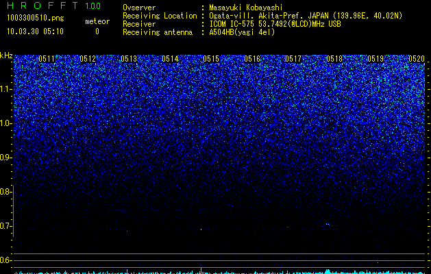Click the 0511 time marker
The height and width of the screenshot is (274, 431).
point(47,59)
